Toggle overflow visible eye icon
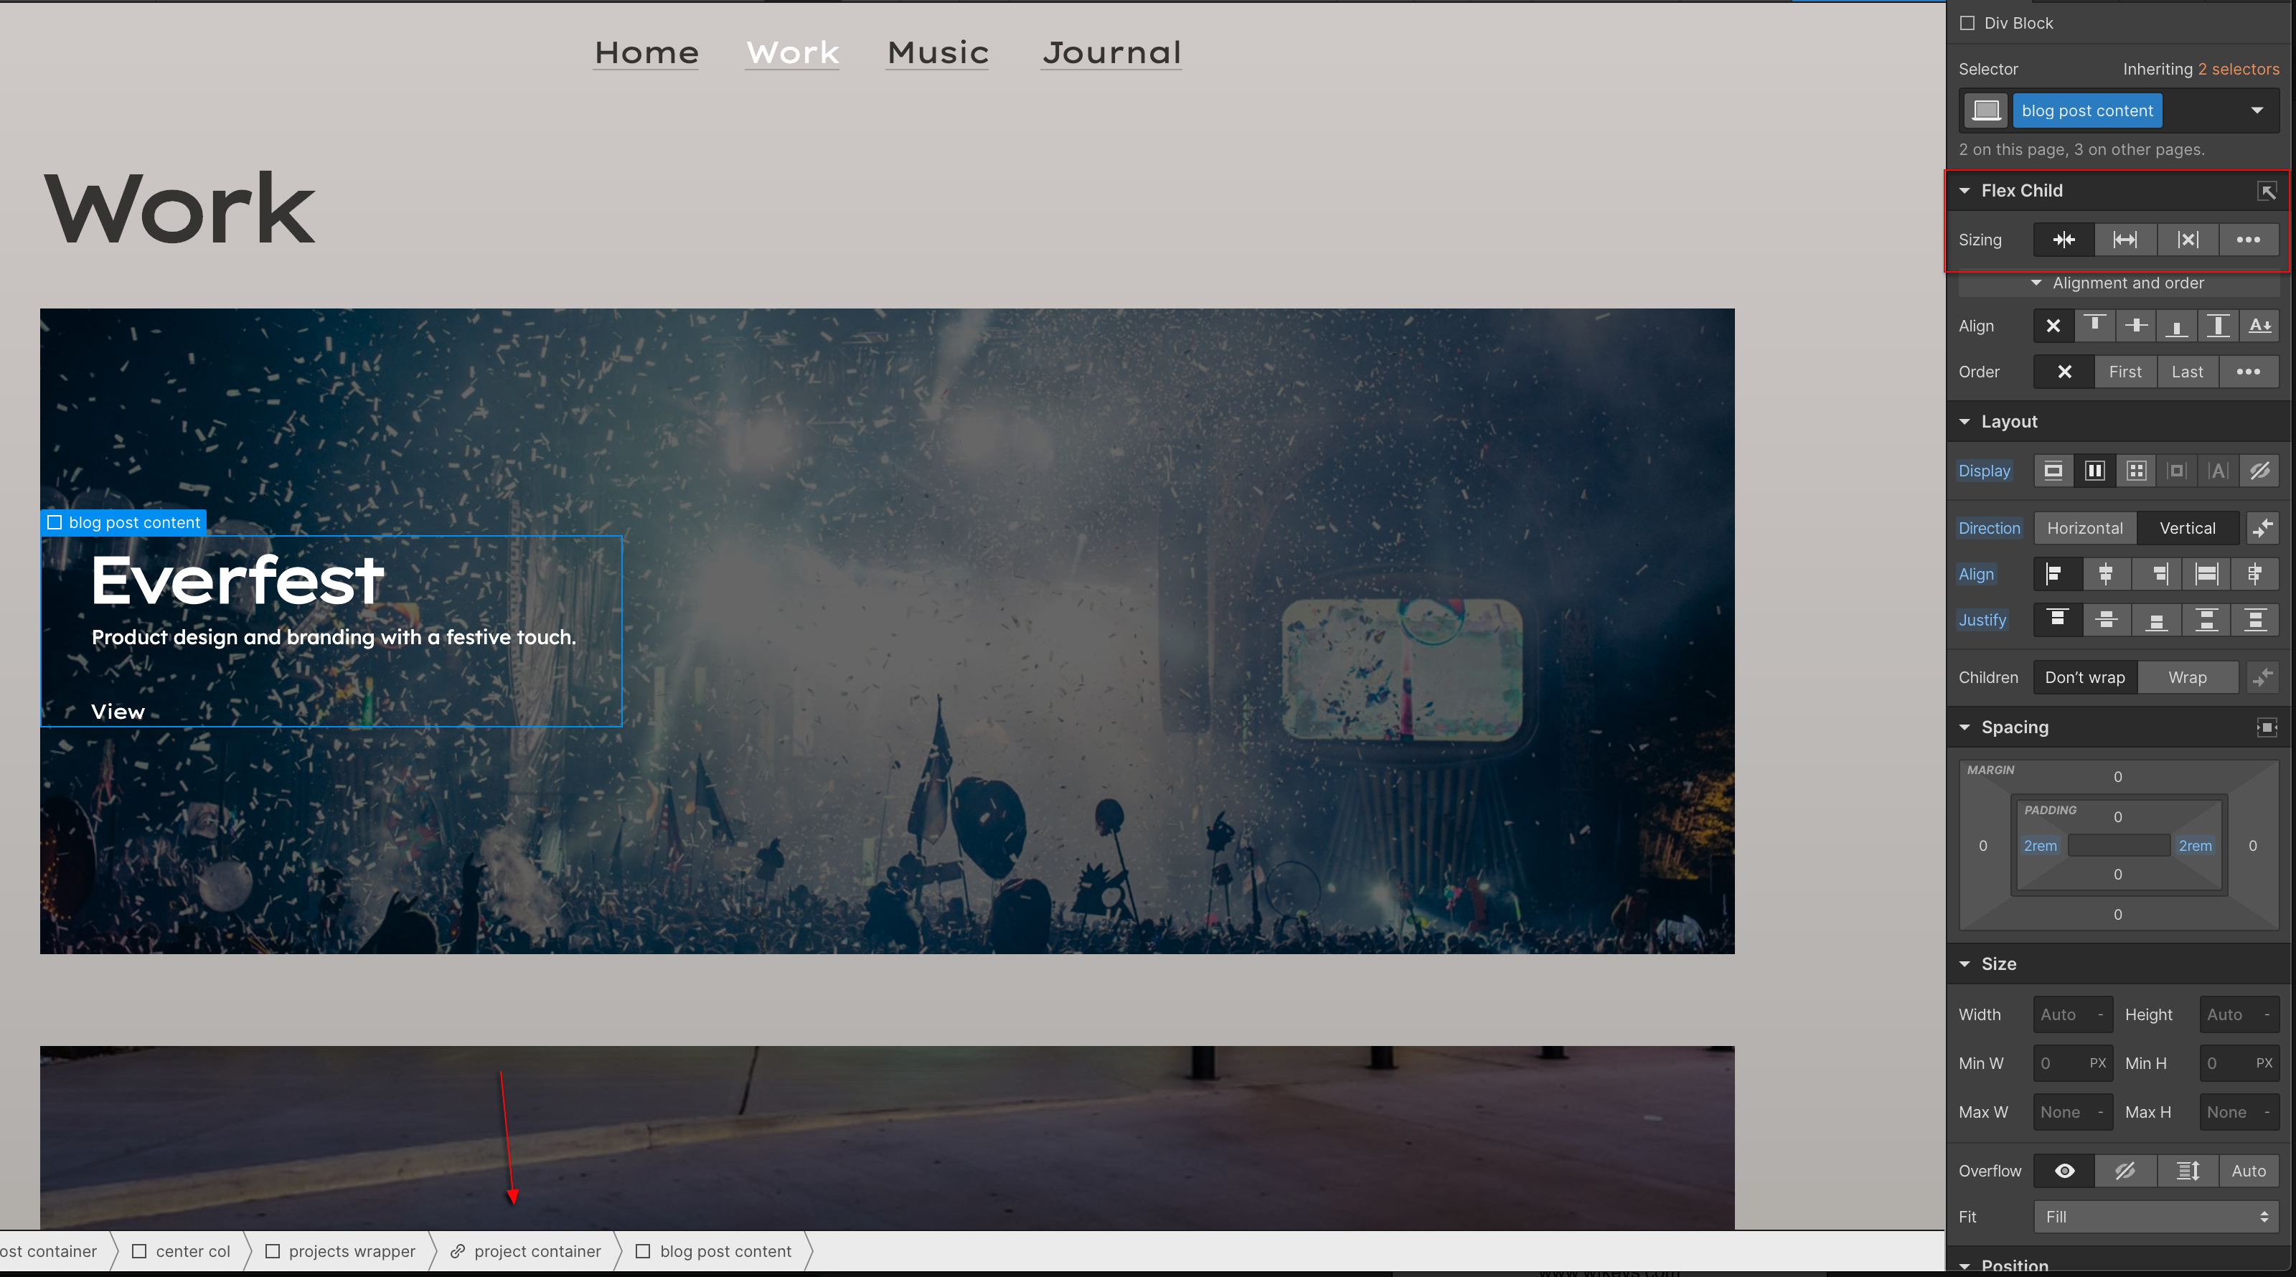Screen dimensions: 2296x1277 2064,1171
